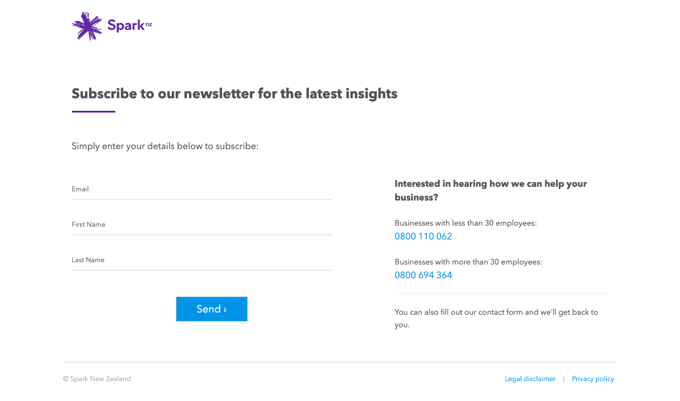
Task: Click the purple accent underline below the heading
Action: point(93,111)
